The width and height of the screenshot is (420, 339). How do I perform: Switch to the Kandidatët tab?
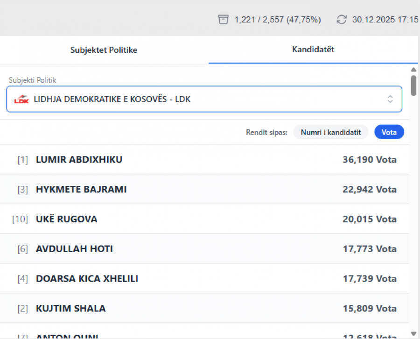click(313, 49)
